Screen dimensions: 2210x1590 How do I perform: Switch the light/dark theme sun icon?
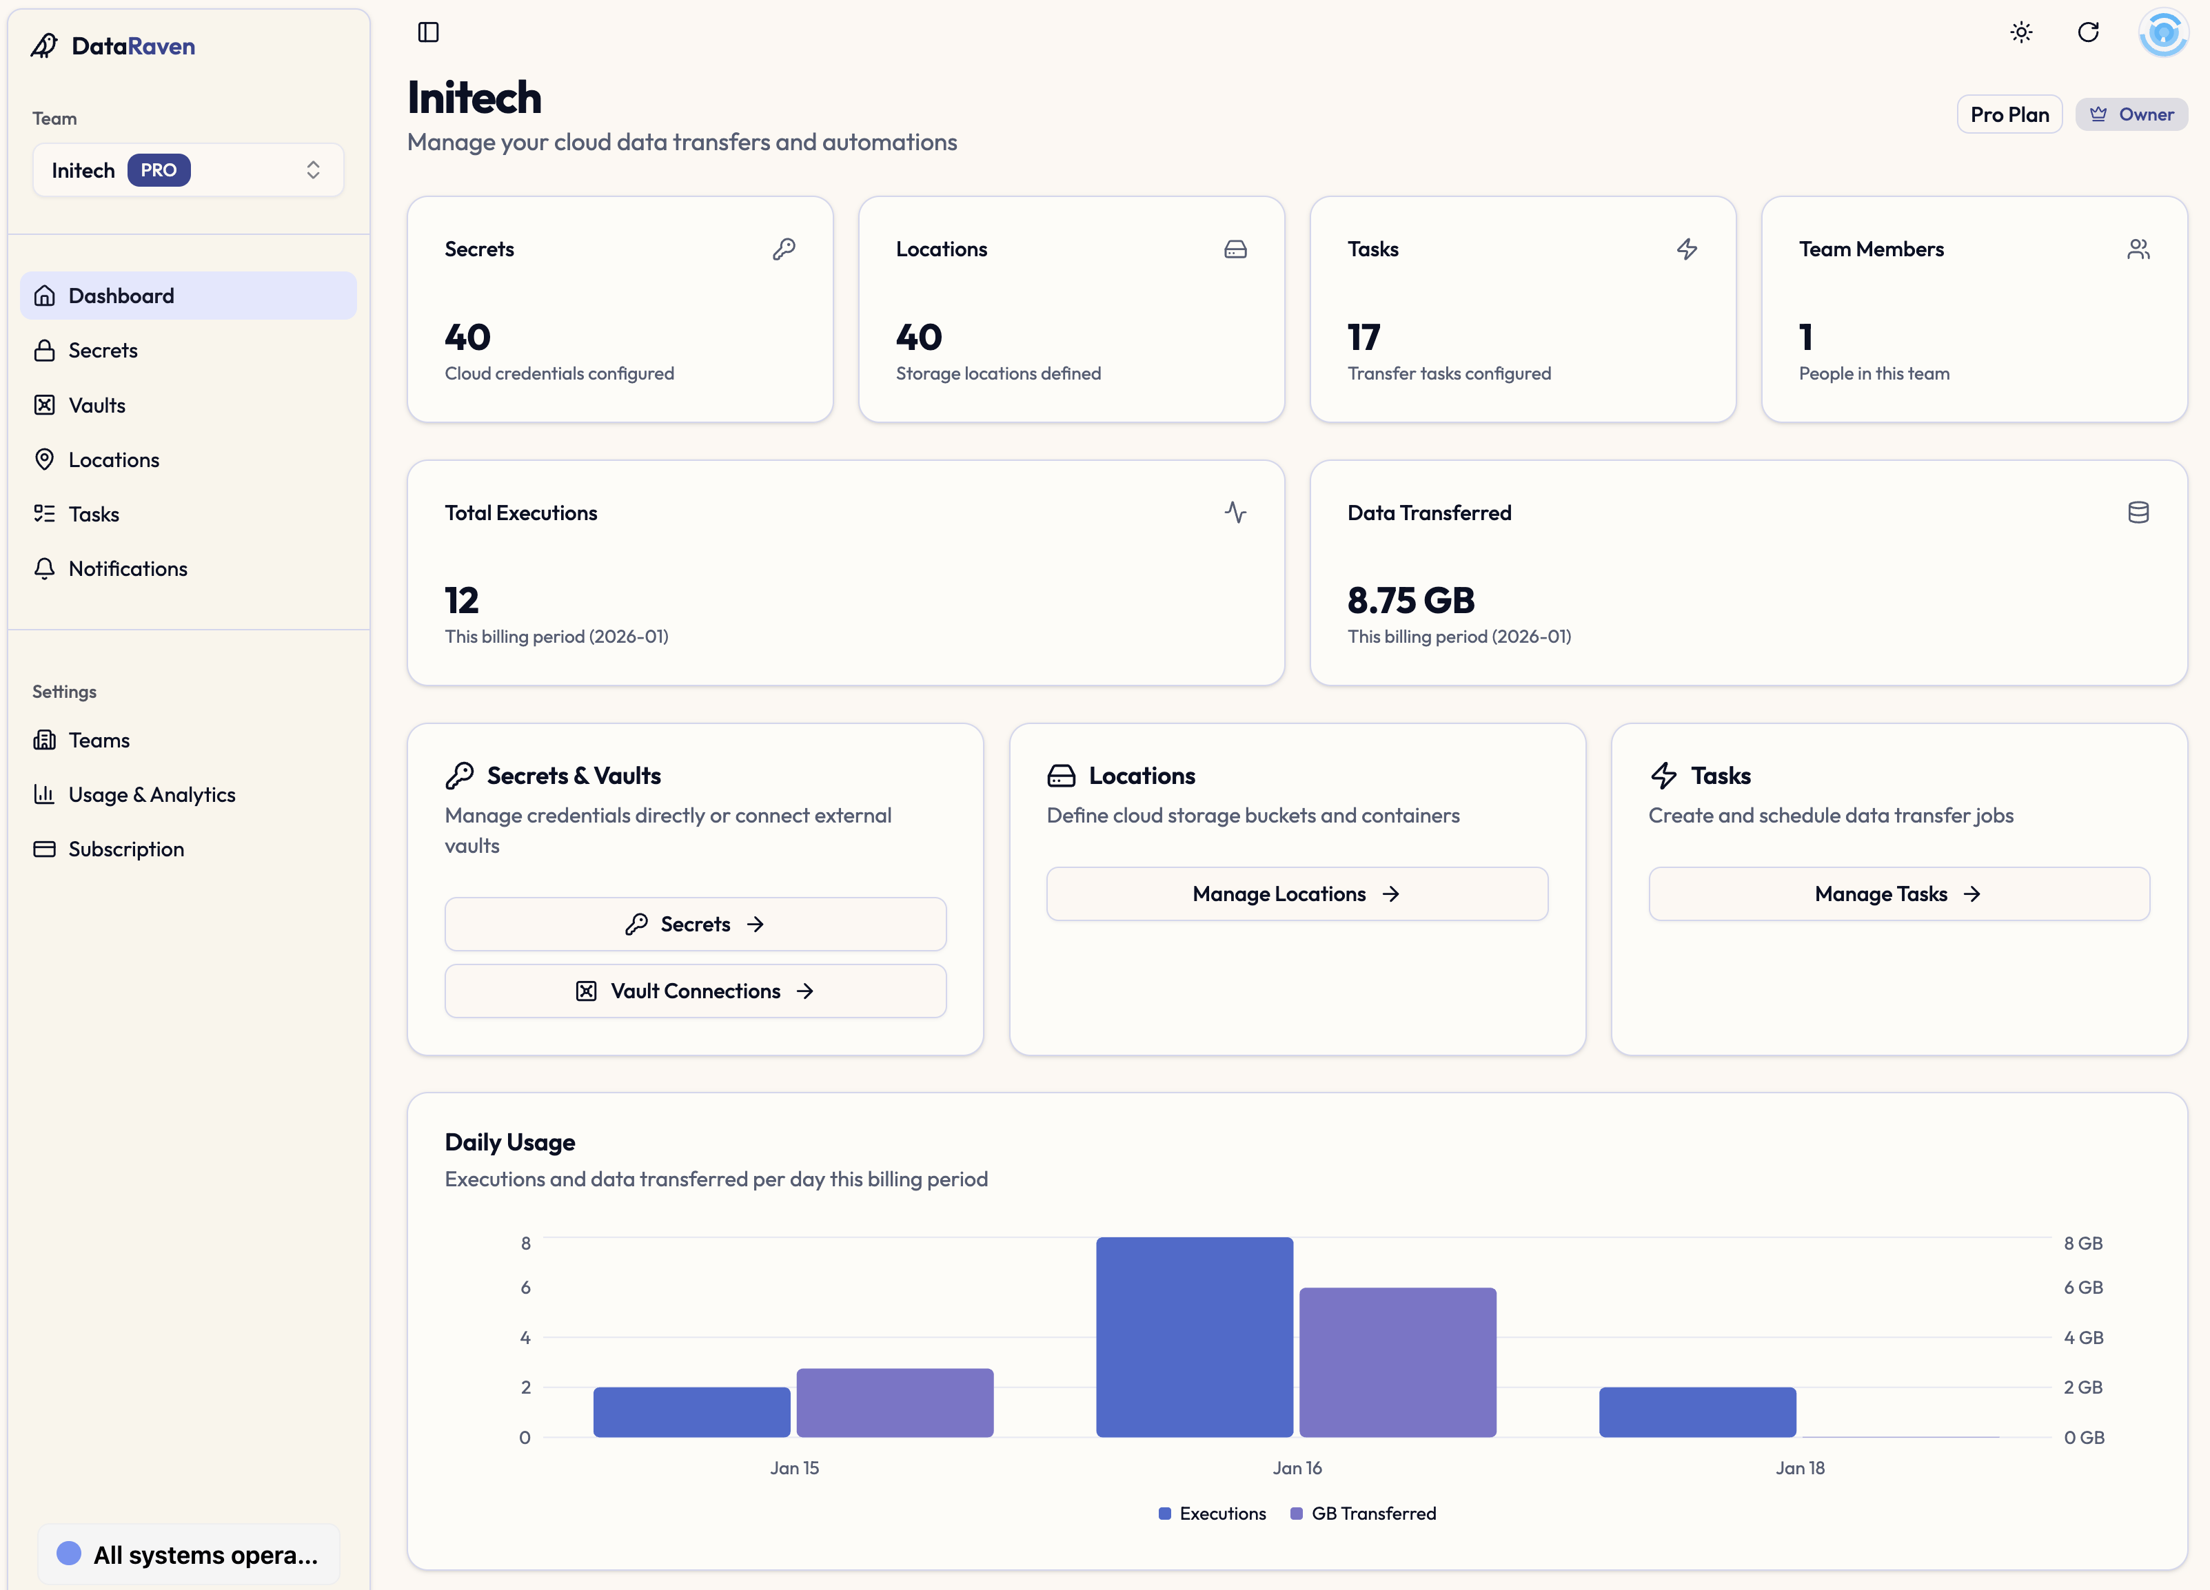point(2021,32)
